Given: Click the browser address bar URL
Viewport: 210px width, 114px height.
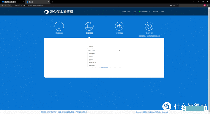Looking at the screenshot, I should click(x=32, y=6).
